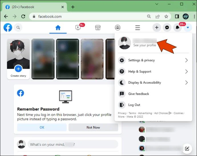The width and height of the screenshot is (197, 156).
Task: Open the Marketplace tab
Action: (98, 28)
